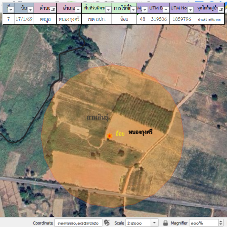Click the lock scale padlock icon
Image resolution: width=227 pixels, height=227 pixels.
(165, 223)
